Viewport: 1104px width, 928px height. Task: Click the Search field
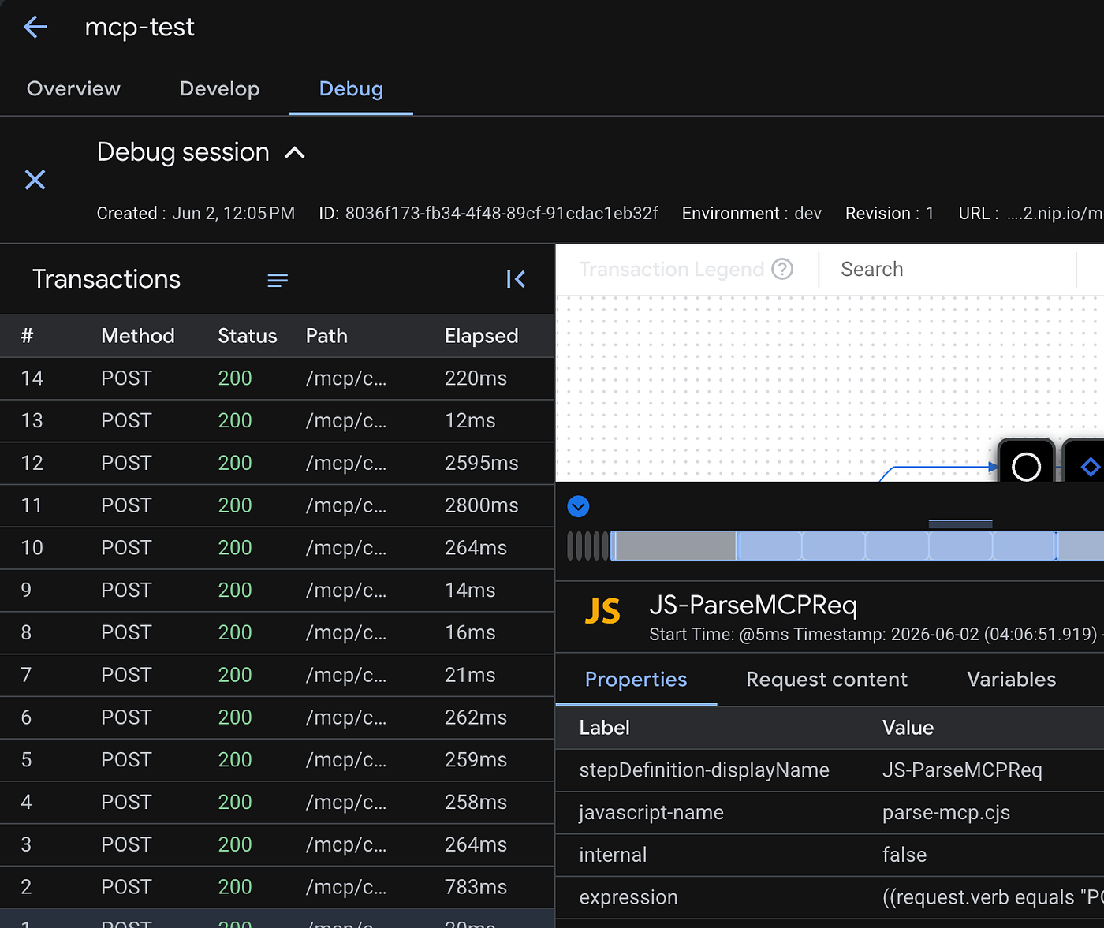(948, 270)
